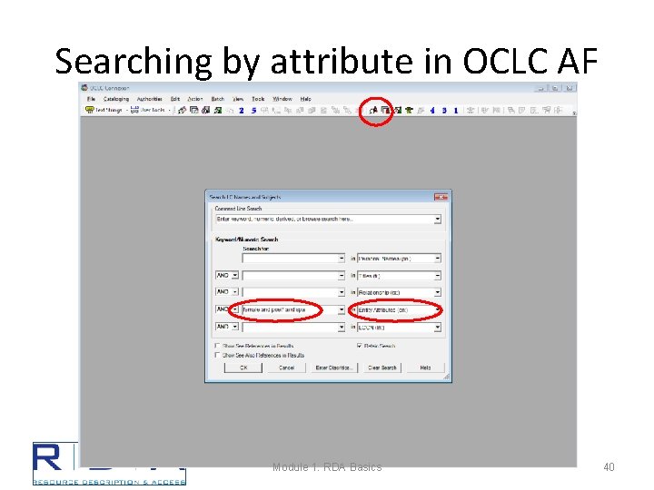Click the blue number 1 toolbar icon
Image resolution: width=654 pixels, height=490 pixels.
[456, 111]
